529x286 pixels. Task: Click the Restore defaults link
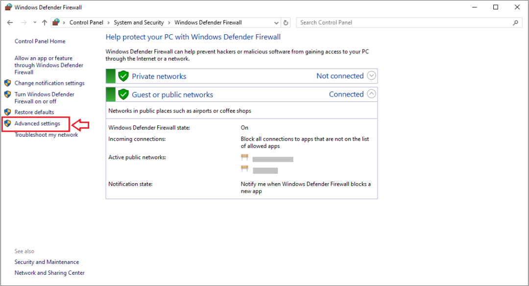point(34,112)
